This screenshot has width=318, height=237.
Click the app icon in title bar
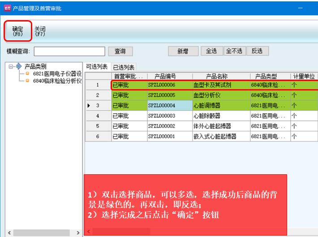6,8
